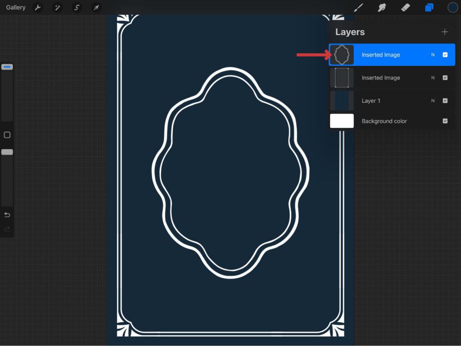
Task: Expand blend mode N for Layer 1
Action: [433, 101]
